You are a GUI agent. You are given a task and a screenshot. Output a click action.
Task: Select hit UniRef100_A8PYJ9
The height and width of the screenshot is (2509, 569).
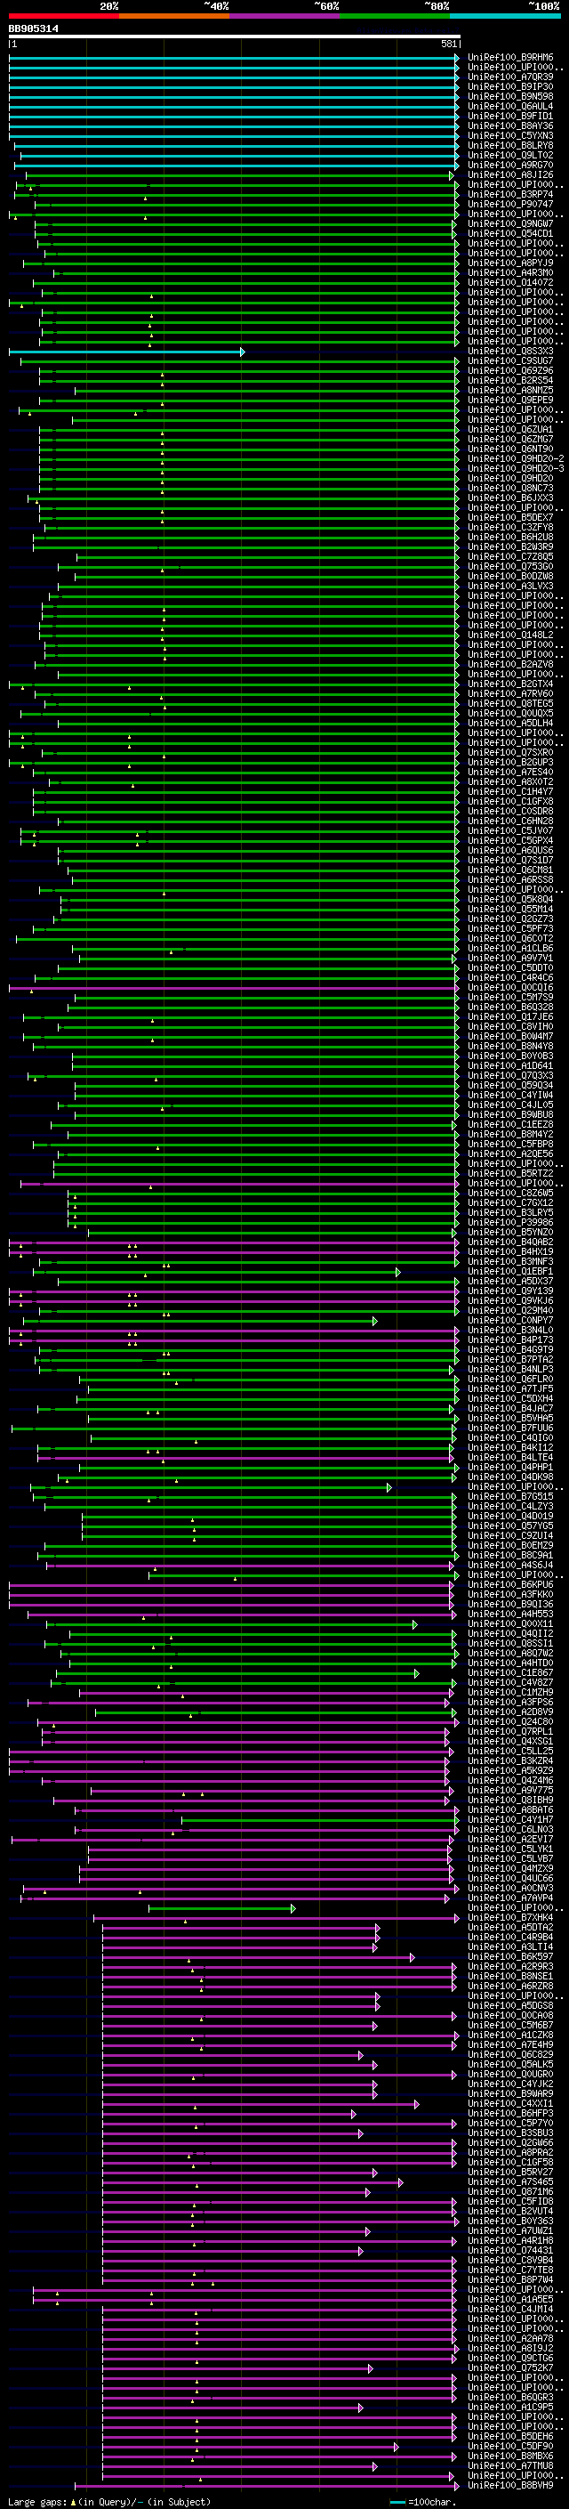tap(510, 263)
